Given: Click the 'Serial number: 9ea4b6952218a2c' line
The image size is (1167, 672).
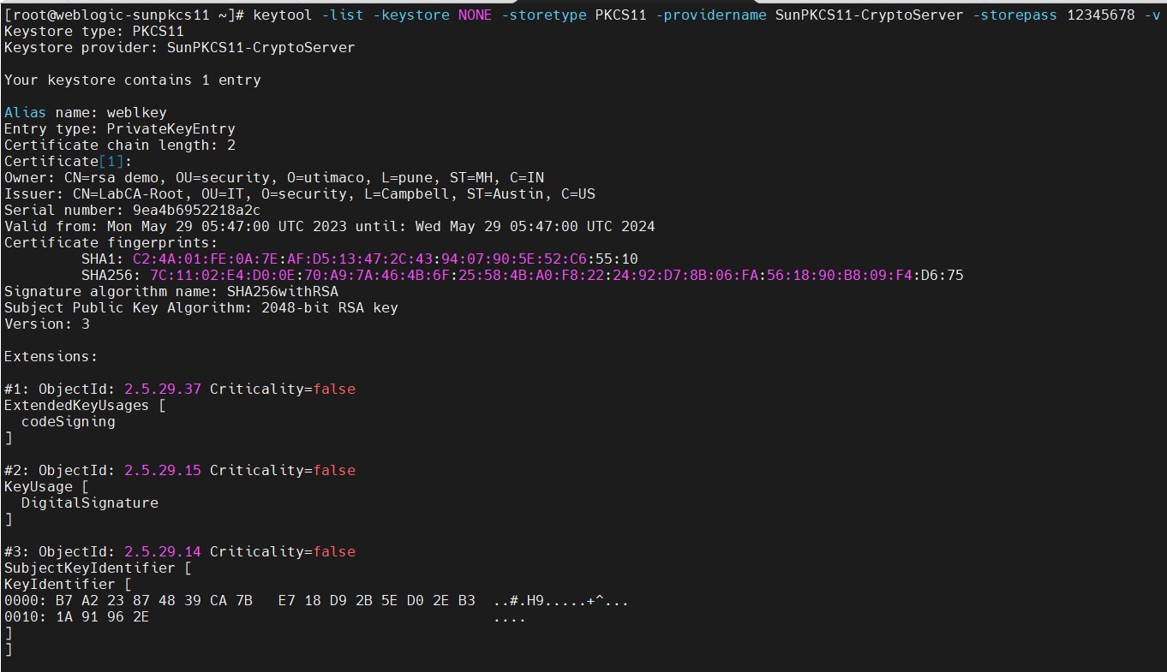Looking at the screenshot, I should (133, 210).
